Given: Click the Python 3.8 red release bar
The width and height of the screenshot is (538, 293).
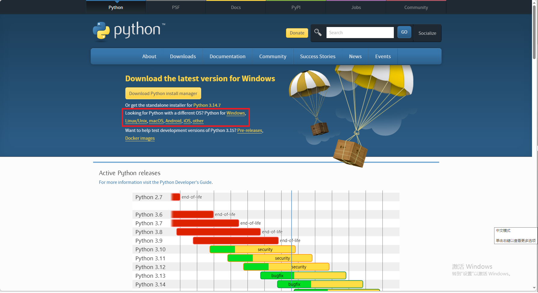Looking at the screenshot, I should tap(218, 232).
